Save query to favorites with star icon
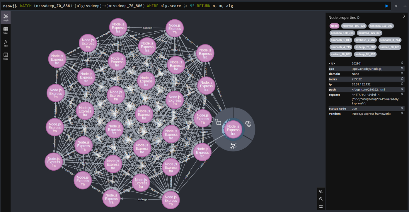This screenshot has width=409, height=212. coord(396,6)
